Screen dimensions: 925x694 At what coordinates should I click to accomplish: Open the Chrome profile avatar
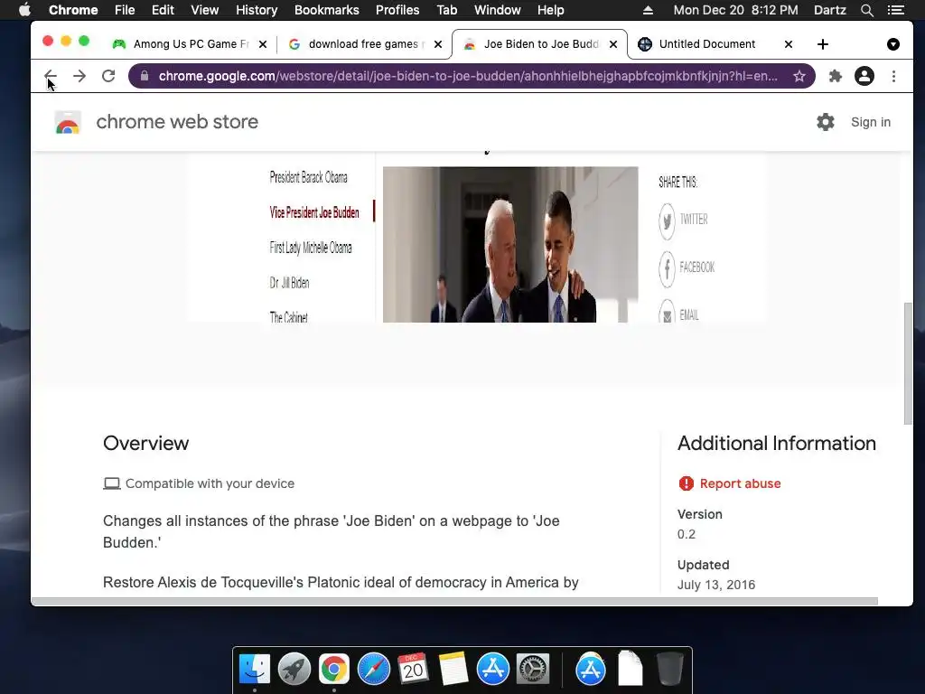point(864,76)
